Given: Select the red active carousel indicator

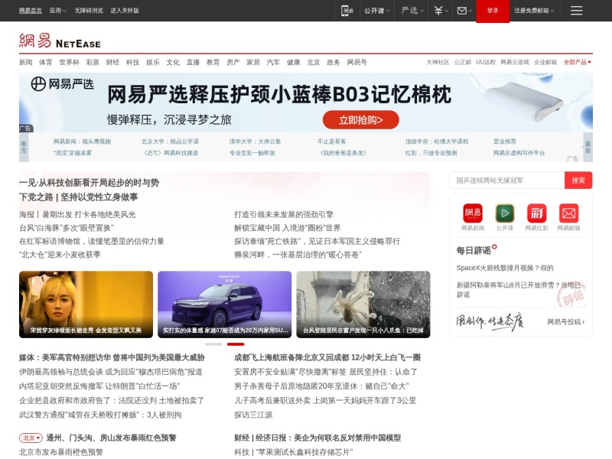Looking at the screenshot, I should [x=236, y=344].
